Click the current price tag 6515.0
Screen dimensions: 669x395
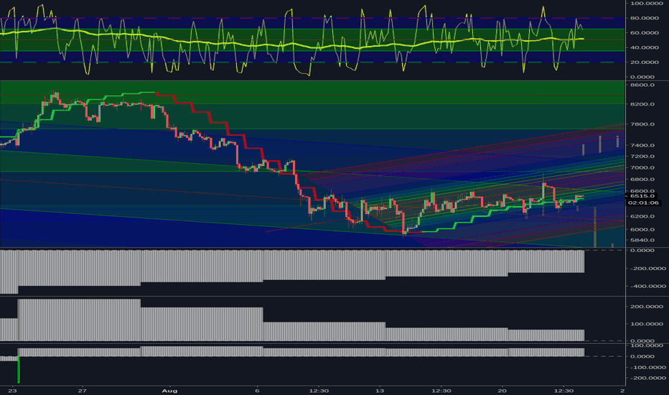pos(642,196)
